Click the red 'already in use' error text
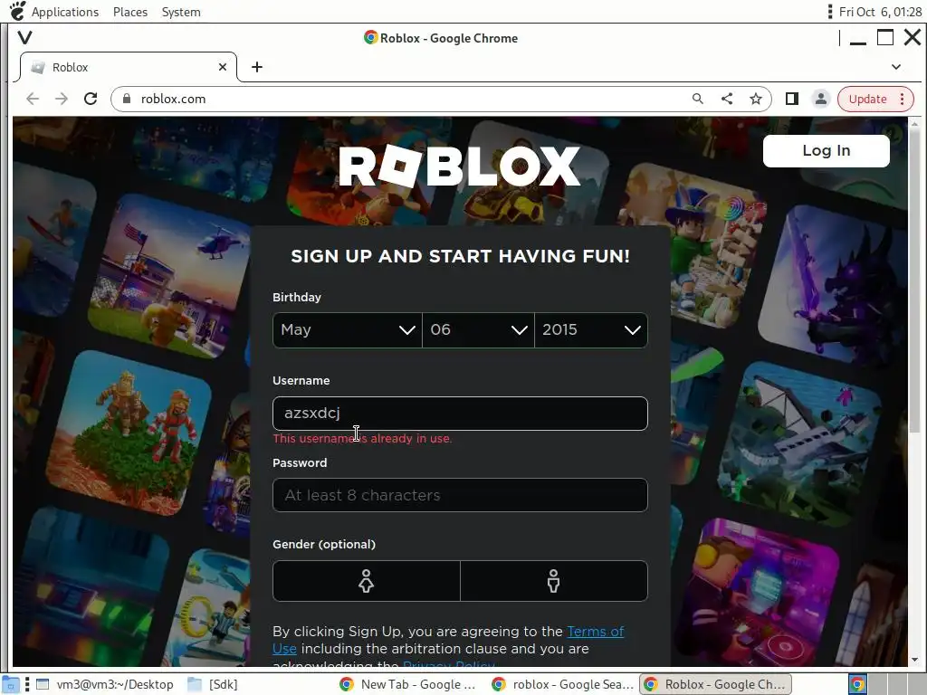 (362, 439)
